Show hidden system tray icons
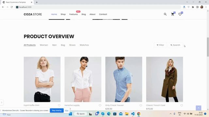This screenshot has height=117, width=209. point(170,114)
